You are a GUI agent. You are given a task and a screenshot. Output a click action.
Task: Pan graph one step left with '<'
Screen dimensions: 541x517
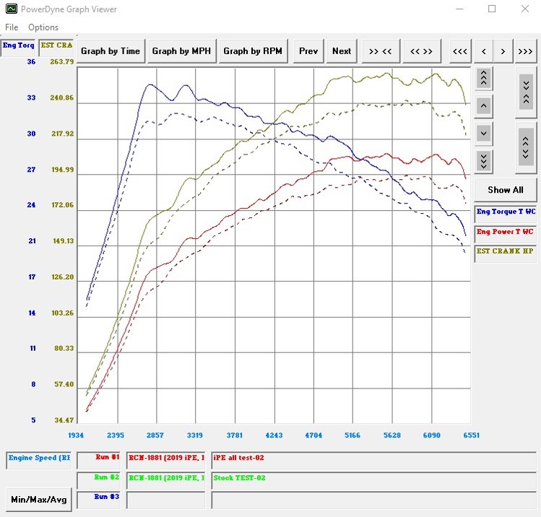482,51
